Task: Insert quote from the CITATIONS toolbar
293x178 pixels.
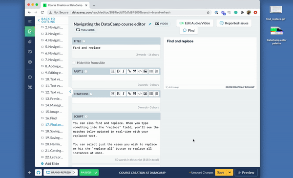Action: 135,94
